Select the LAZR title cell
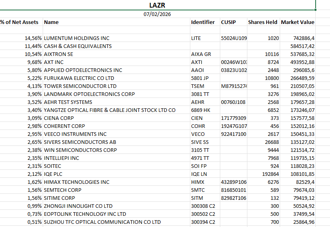Screen dimensions: 330x227 pos(157,5)
